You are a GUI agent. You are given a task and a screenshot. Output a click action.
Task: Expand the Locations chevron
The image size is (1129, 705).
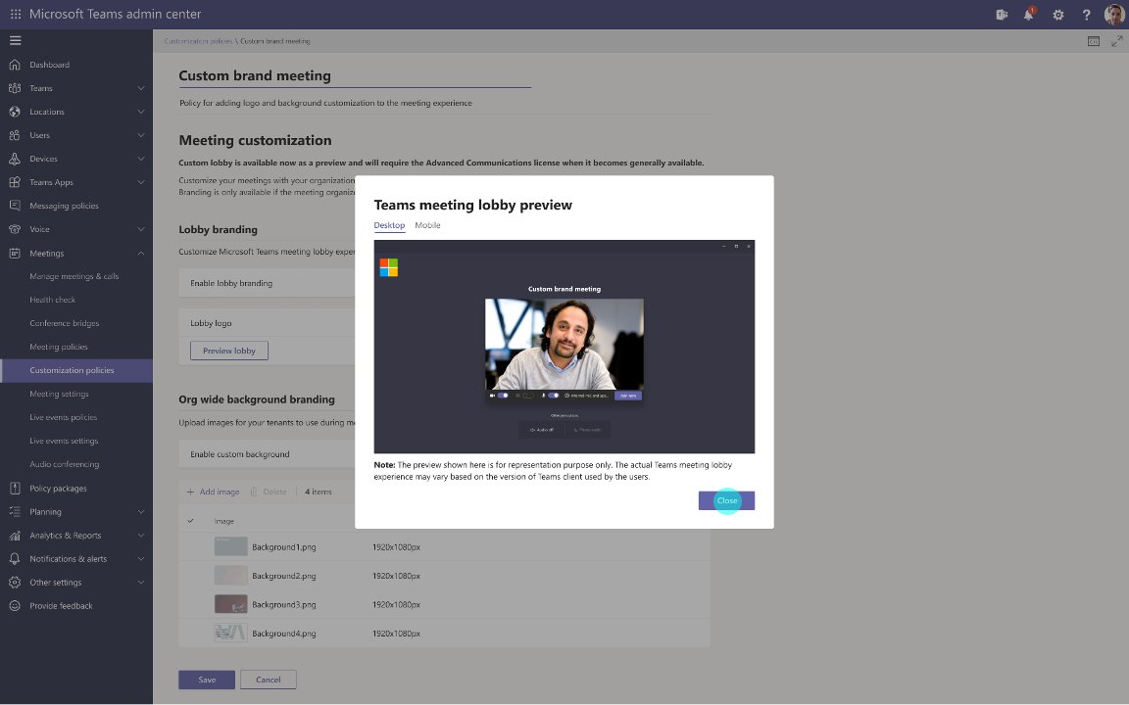point(141,112)
